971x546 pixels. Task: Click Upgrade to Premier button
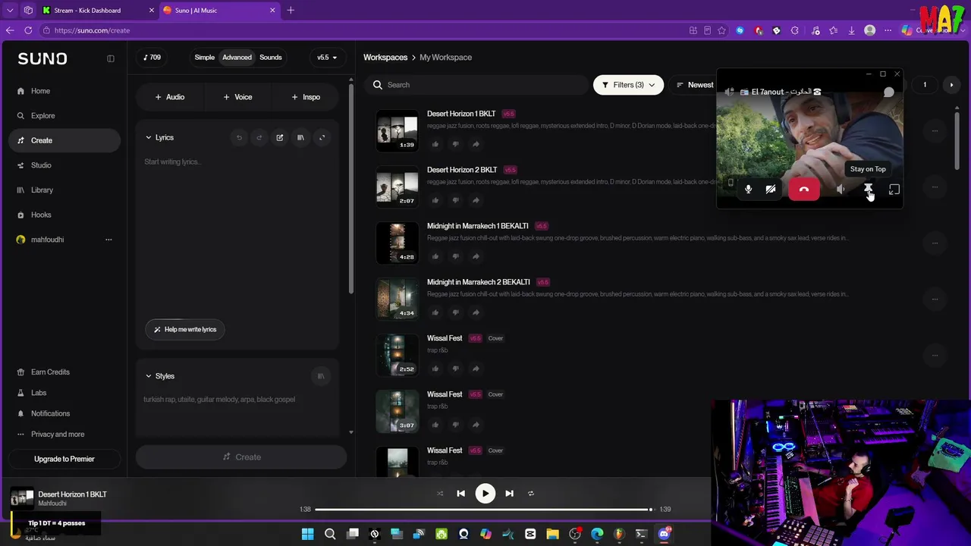[64, 459]
